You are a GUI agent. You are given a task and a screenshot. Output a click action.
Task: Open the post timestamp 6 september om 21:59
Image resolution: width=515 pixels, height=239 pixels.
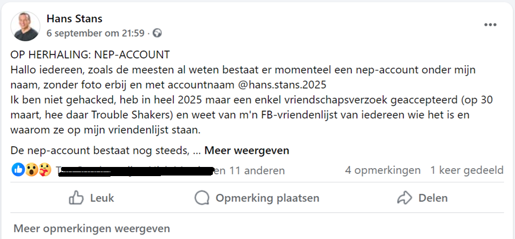[x=95, y=33]
